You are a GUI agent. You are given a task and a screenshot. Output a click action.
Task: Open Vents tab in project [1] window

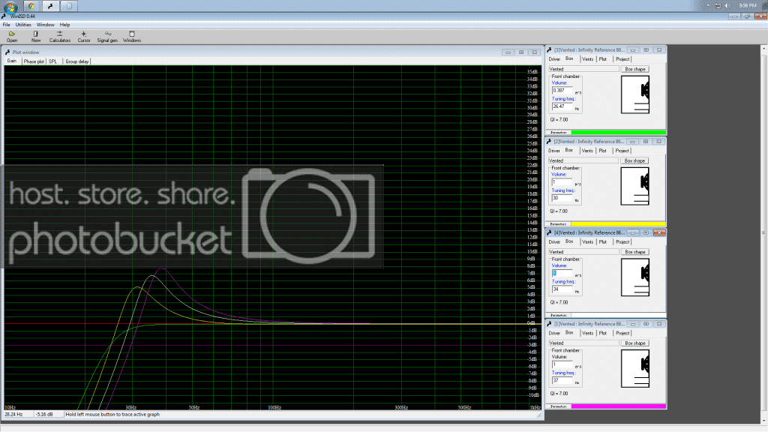coord(588,333)
